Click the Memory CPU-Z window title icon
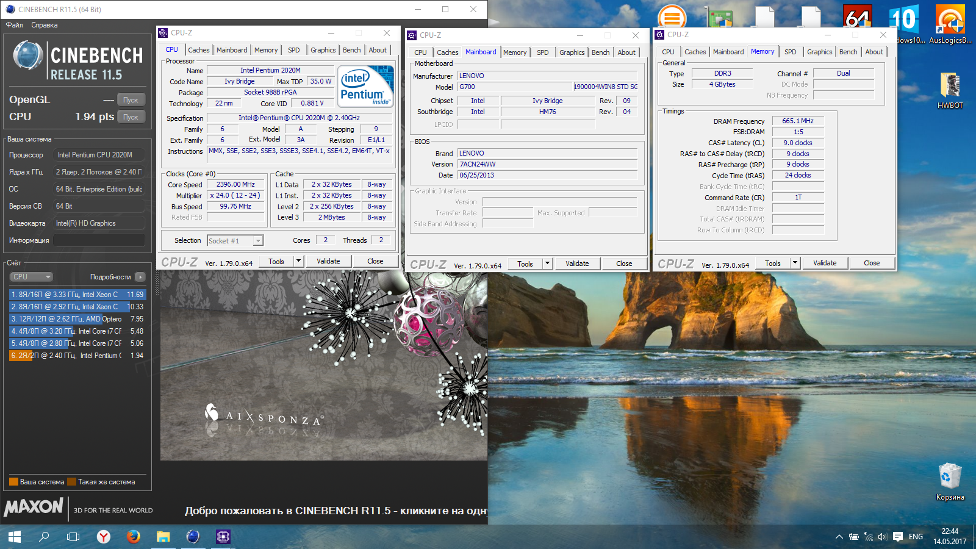Viewport: 976px width, 549px height. point(659,35)
